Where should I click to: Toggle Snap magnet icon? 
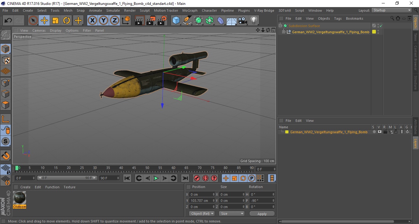click(x=6, y=155)
